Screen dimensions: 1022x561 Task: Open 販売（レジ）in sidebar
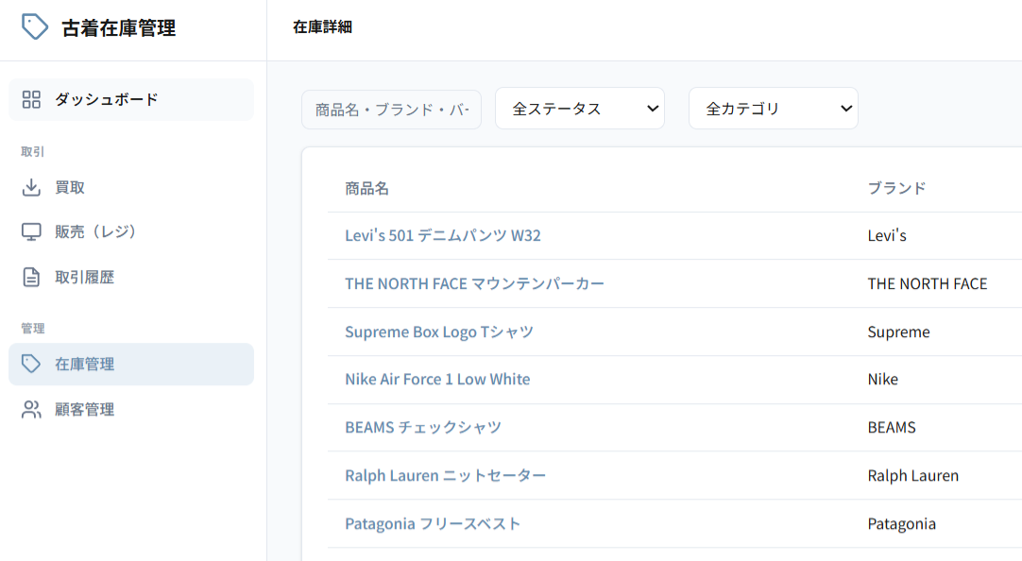coord(96,231)
